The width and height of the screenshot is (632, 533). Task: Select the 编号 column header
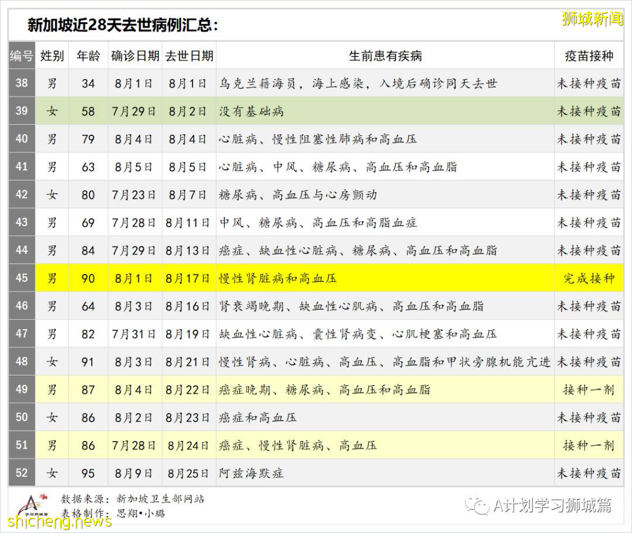click(x=20, y=56)
